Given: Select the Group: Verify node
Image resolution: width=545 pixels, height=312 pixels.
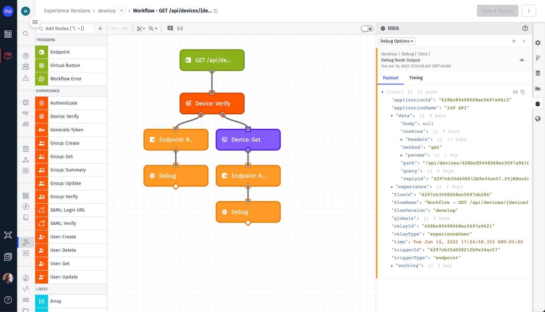Looking at the screenshot, I should (71, 196).
